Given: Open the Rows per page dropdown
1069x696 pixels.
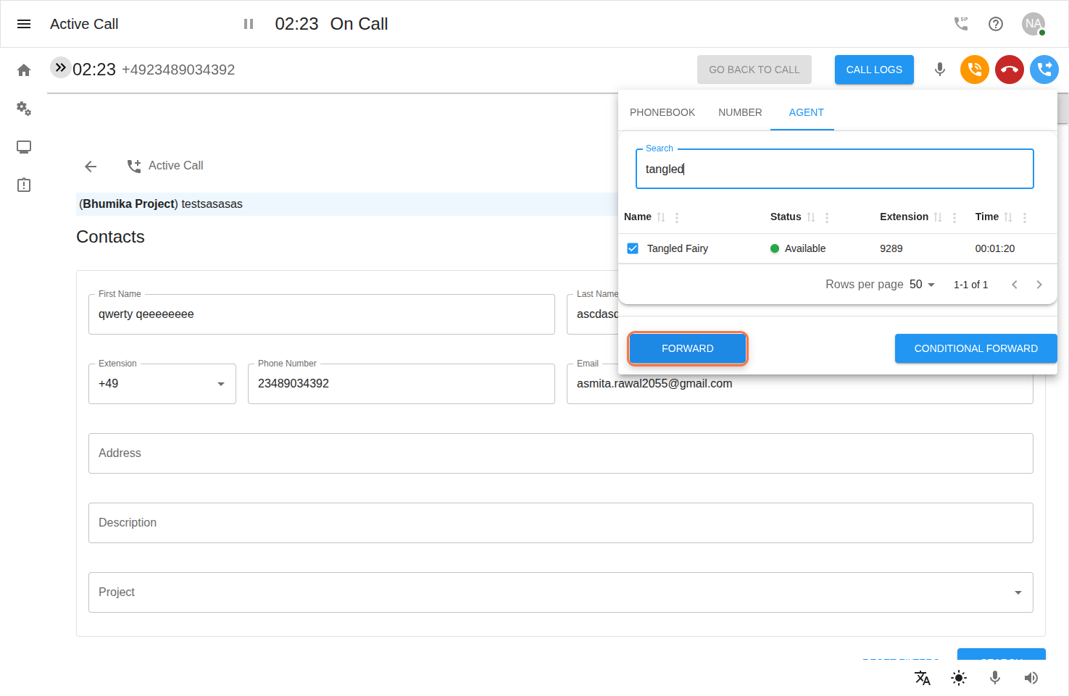Looking at the screenshot, I should (x=922, y=285).
